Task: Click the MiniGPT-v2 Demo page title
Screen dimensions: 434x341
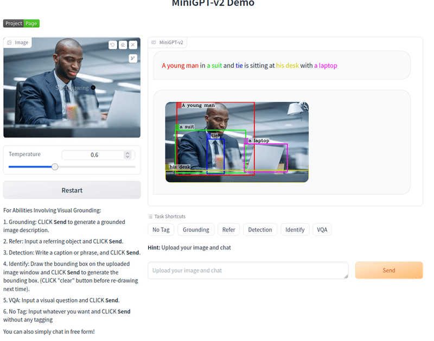Action: click(x=213, y=3)
